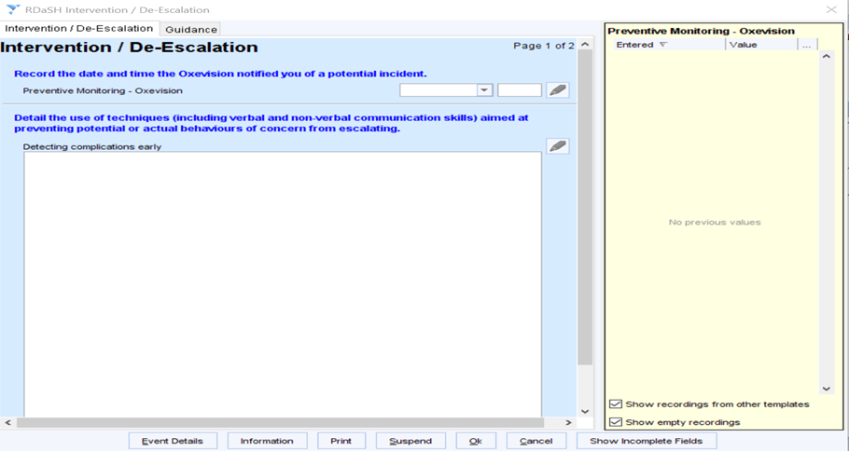Click the Print button
Image resolution: width=849 pixels, height=451 pixels.
(x=341, y=441)
